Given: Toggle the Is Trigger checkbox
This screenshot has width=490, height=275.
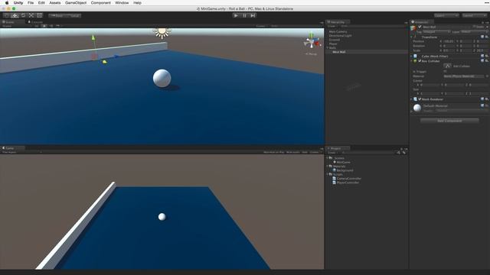Looking at the screenshot, I should [445, 71].
